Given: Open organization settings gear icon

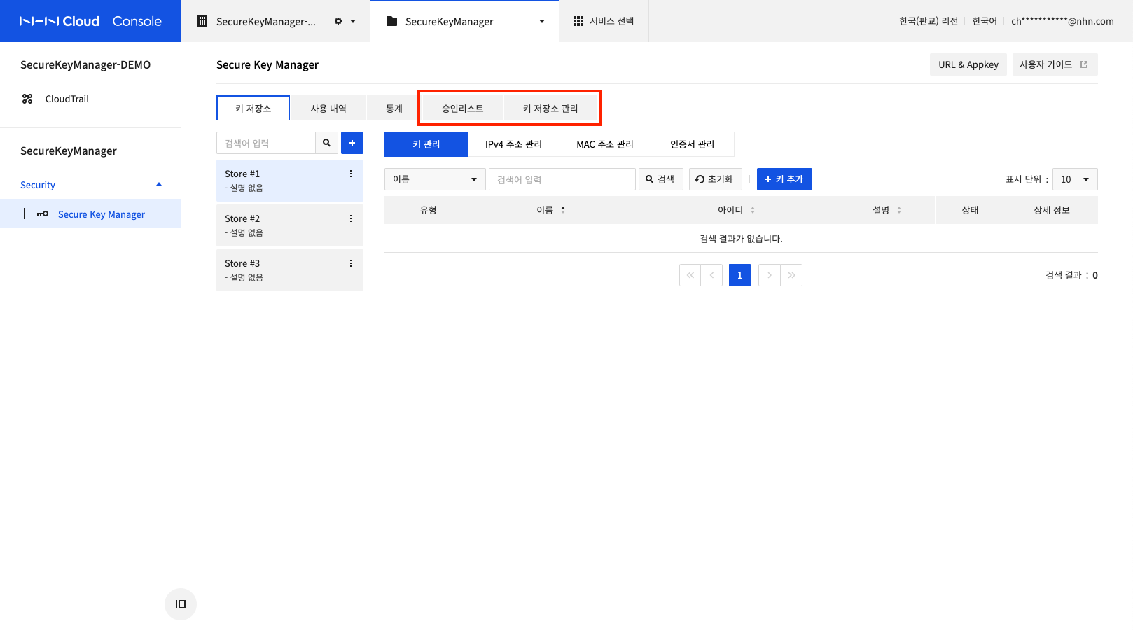Looking at the screenshot, I should point(338,21).
